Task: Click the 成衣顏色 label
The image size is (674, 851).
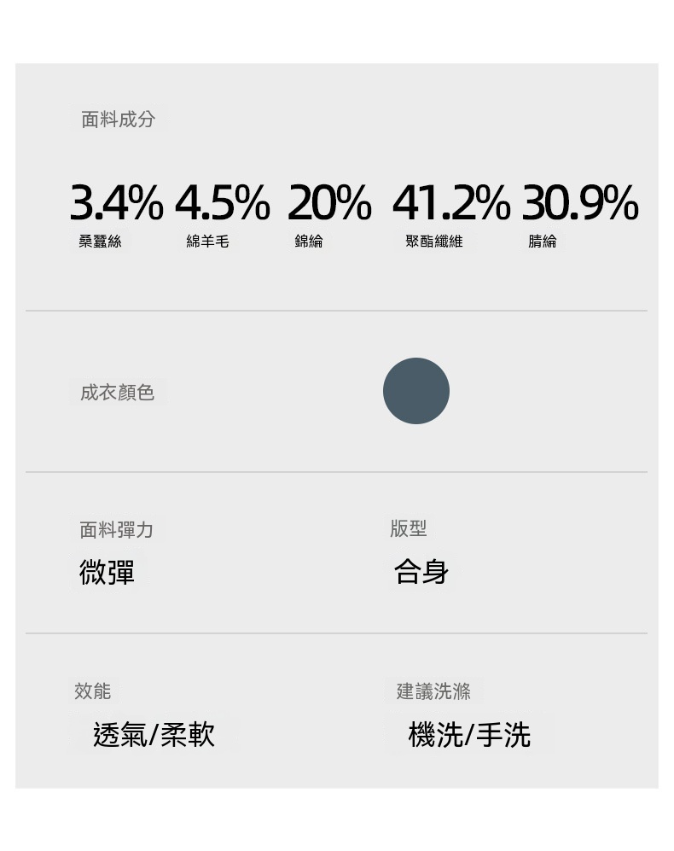Action: tap(117, 393)
